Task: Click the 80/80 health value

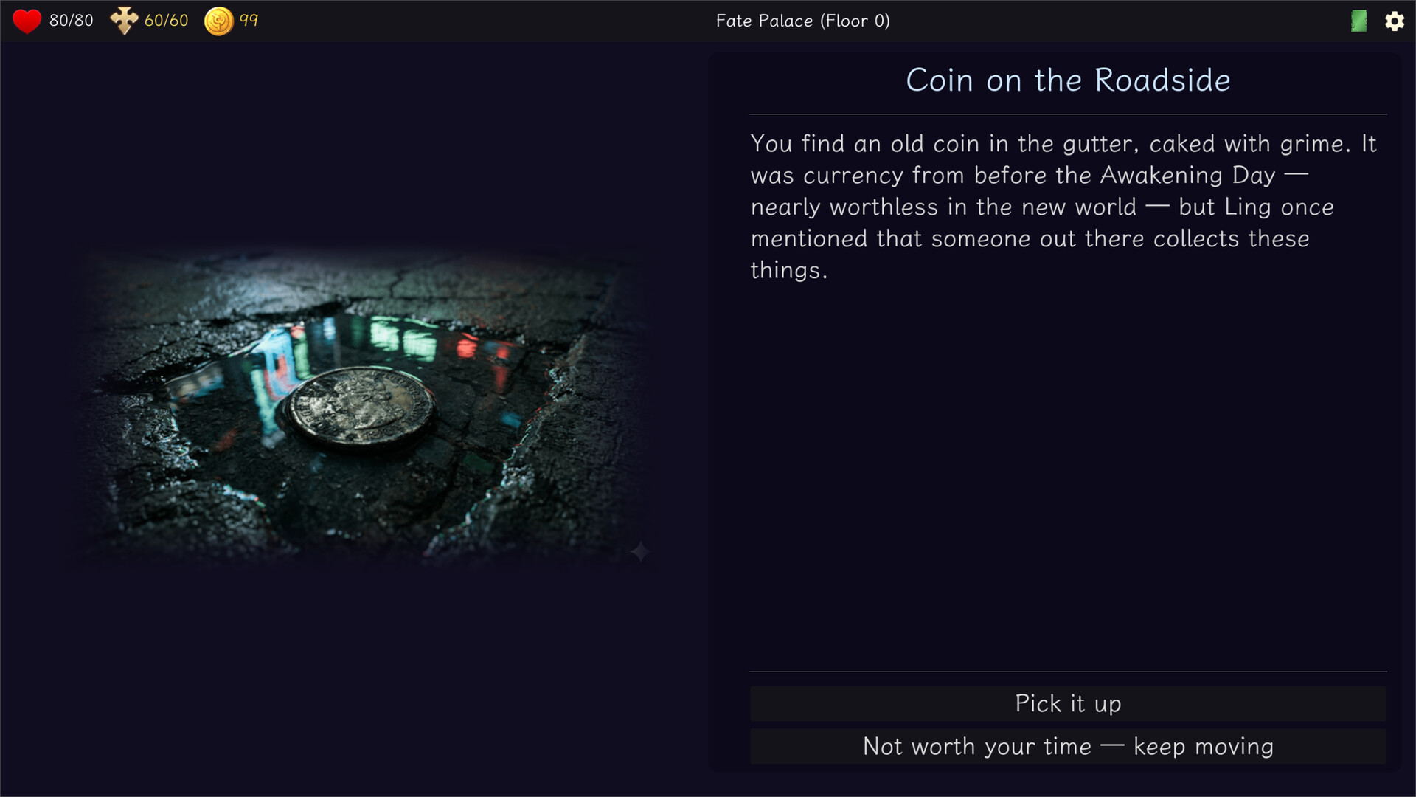Action: (x=72, y=21)
